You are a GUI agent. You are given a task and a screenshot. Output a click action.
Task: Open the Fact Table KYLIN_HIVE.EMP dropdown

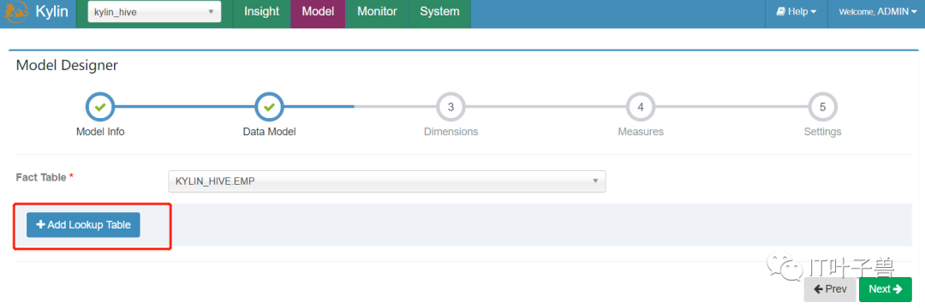pyautogui.click(x=387, y=181)
